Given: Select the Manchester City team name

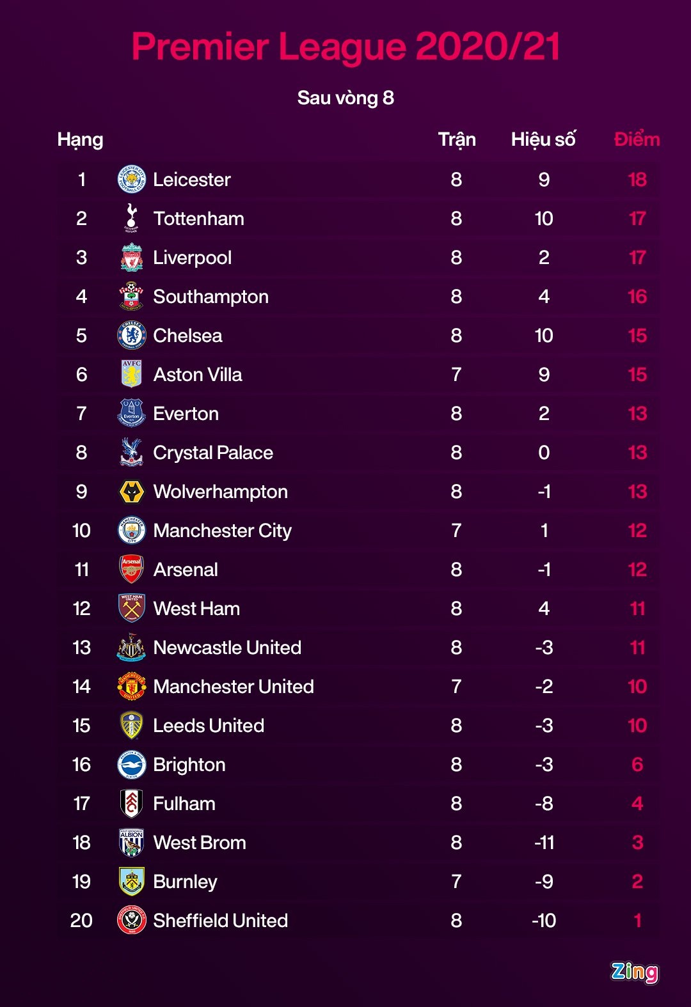Looking at the screenshot, I should pyautogui.click(x=222, y=531).
